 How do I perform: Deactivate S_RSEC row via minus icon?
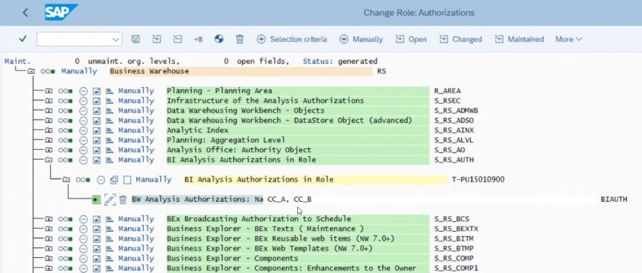click(x=83, y=101)
